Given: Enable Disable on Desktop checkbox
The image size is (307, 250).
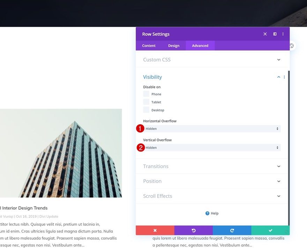Looking at the screenshot, I should (146, 110).
